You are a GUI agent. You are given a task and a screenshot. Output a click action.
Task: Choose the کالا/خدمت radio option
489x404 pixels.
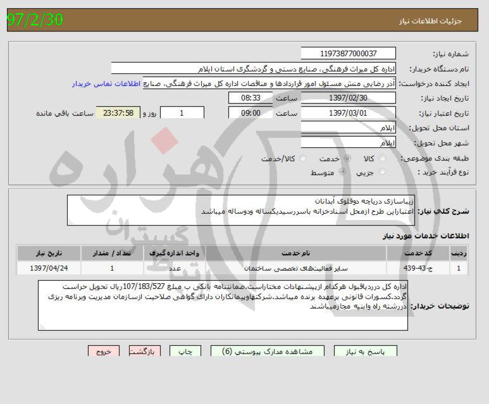point(302,159)
